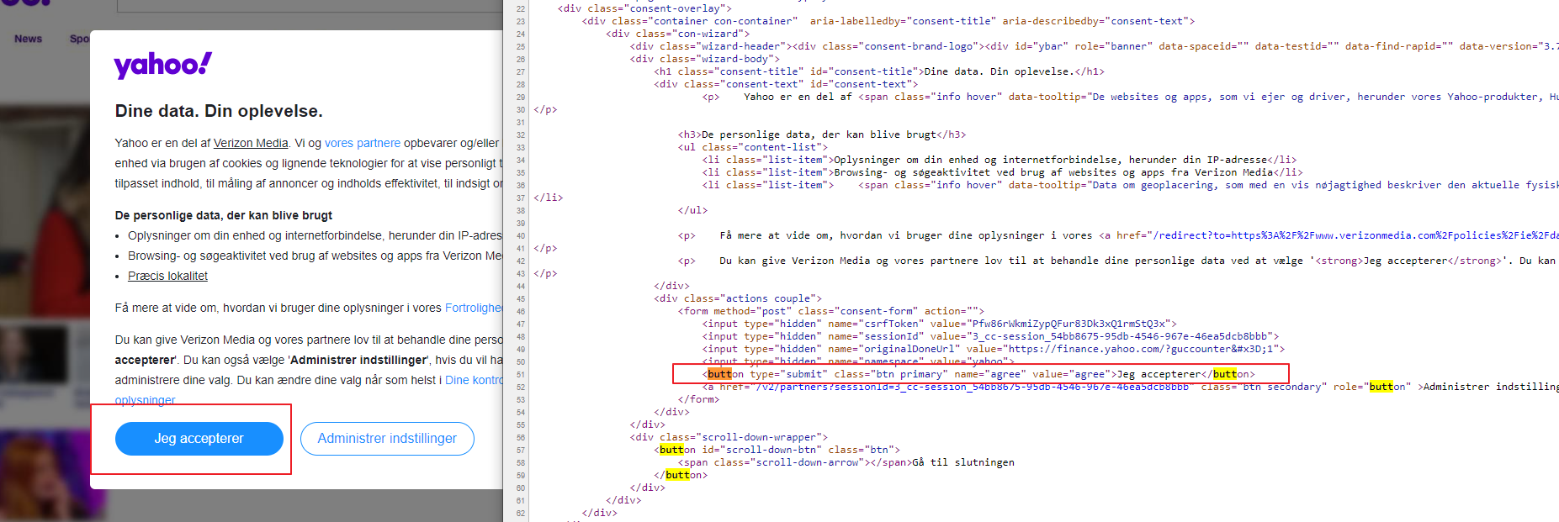This screenshot has height=522, width=1559.
Task: Select line number 22 in the source gutter
Action: click(521, 9)
